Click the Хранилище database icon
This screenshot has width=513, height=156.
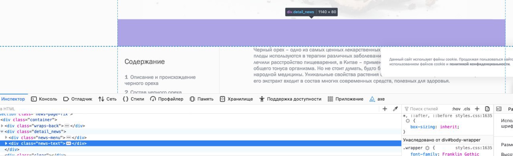coord(222,99)
